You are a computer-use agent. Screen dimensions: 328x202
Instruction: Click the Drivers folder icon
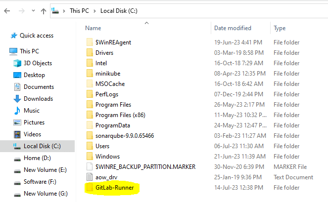click(x=90, y=53)
